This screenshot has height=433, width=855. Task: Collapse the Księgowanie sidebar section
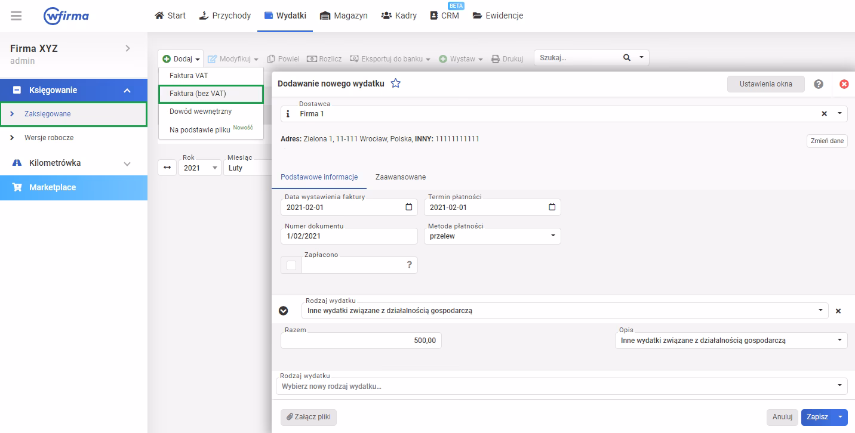127,91
